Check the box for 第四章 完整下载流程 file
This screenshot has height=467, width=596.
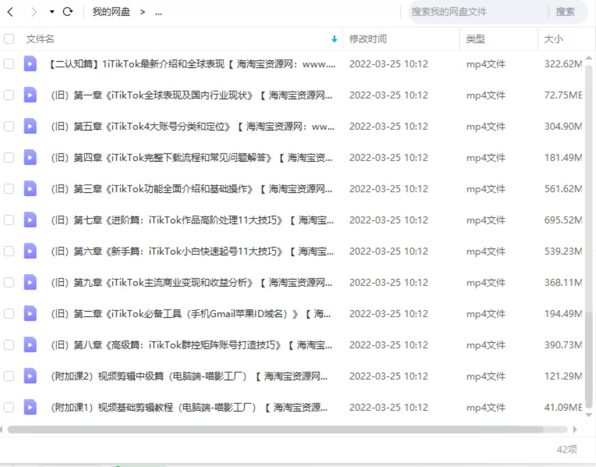coord(9,157)
